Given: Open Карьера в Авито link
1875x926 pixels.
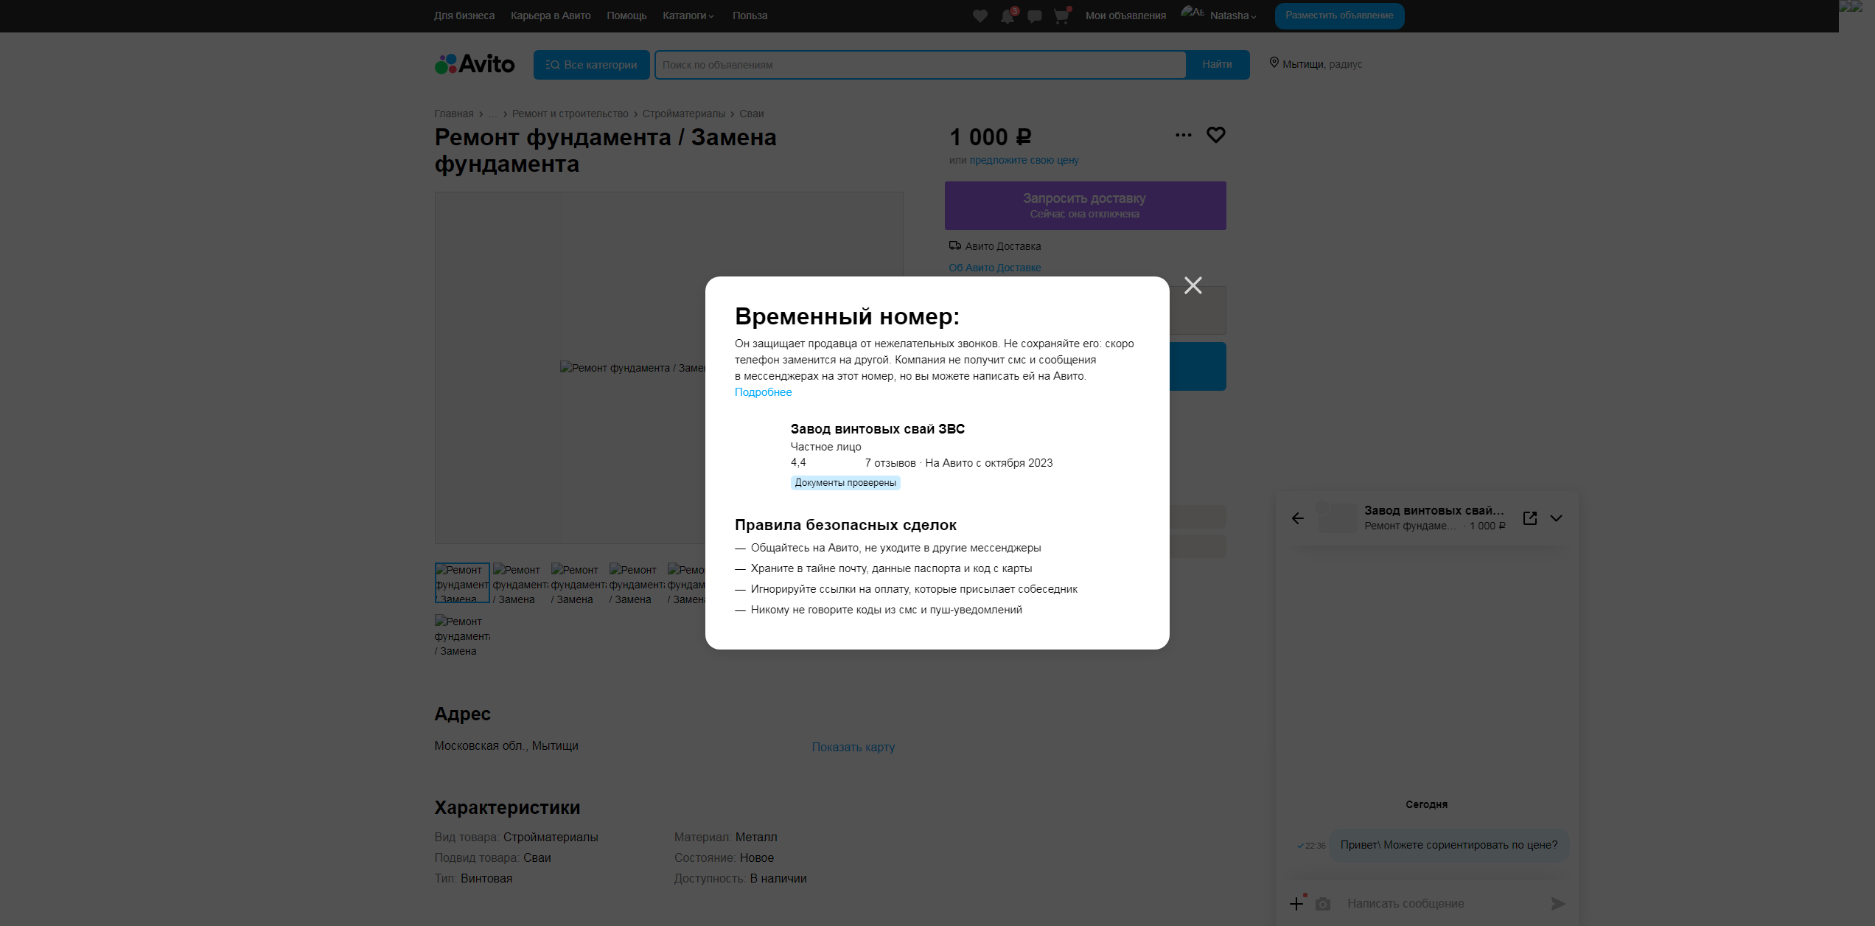Looking at the screenshot, I should [551, 15].
